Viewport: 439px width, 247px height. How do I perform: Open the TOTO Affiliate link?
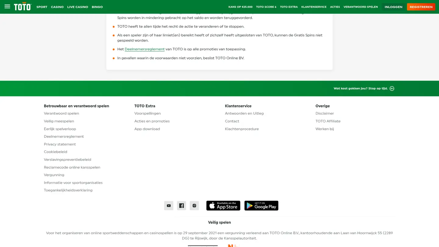328,121
